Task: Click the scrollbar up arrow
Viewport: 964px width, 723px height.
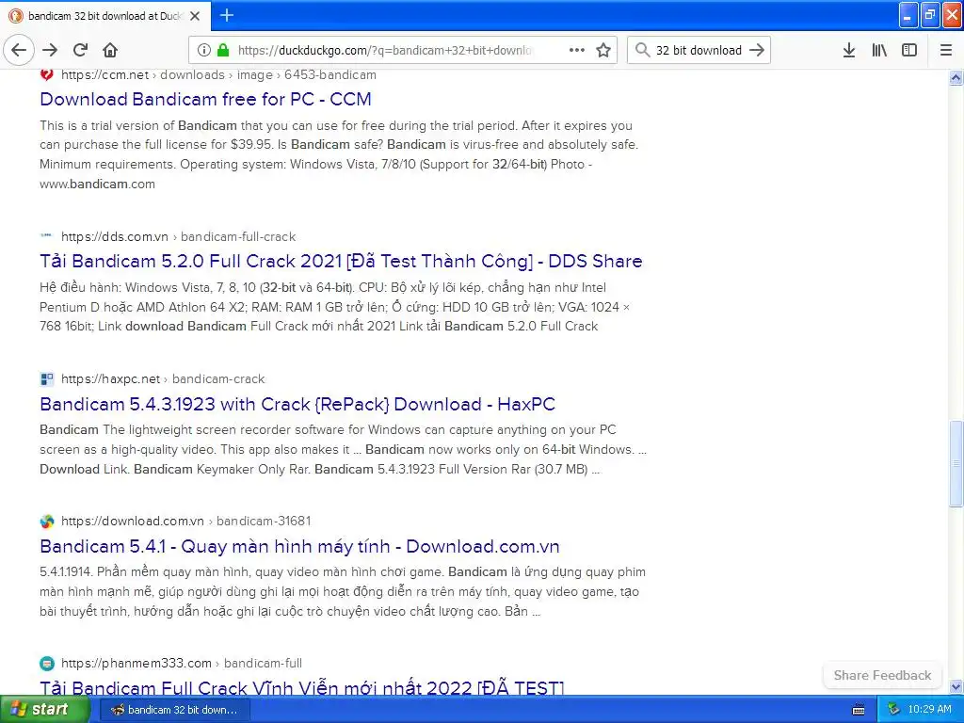Action: click(x=956, y=77)
